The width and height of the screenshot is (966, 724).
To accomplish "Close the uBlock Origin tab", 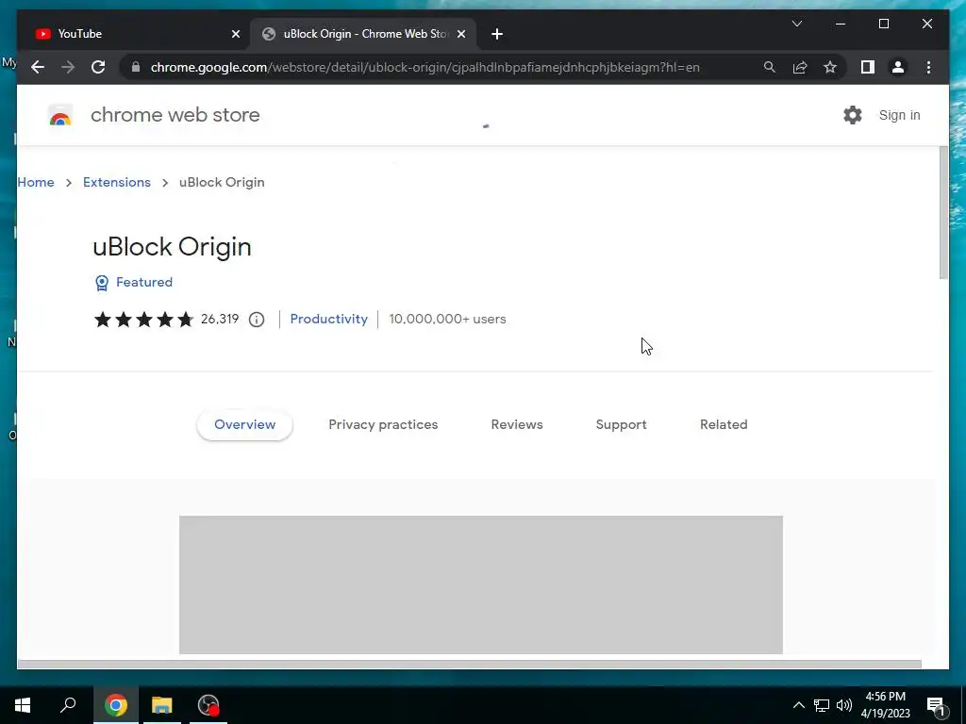I will 460,34.
